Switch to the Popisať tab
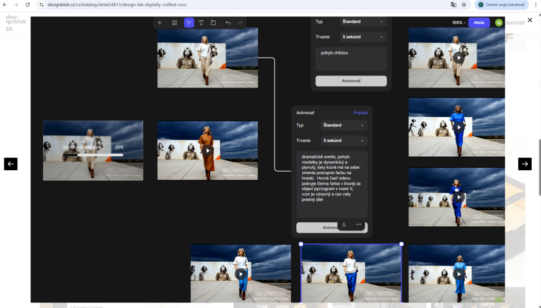This screenshot has width=541, height=308. pyautogui.click(x=360, y=113)
